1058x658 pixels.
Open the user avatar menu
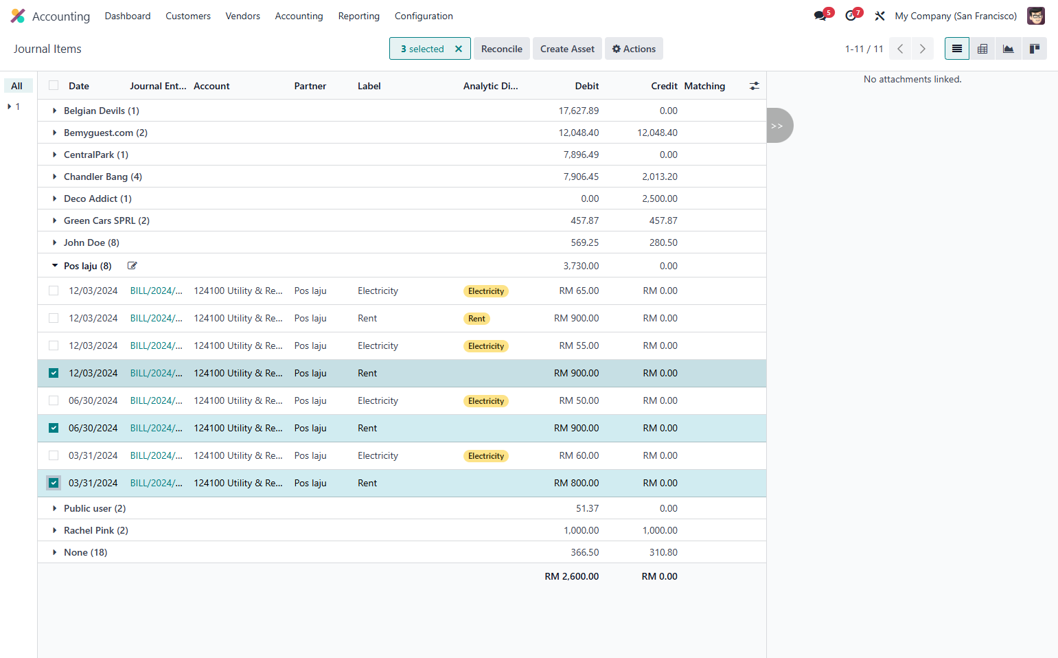pos(1036,16)
